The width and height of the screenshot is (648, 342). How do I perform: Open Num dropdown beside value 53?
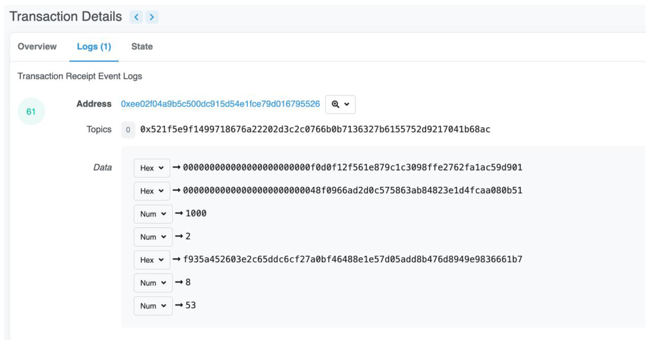point(153,306)
